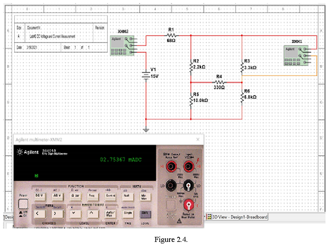331x248 pixels.
Task: Click the Front/Rear terminals switch
Action: (x=171, y=204)
